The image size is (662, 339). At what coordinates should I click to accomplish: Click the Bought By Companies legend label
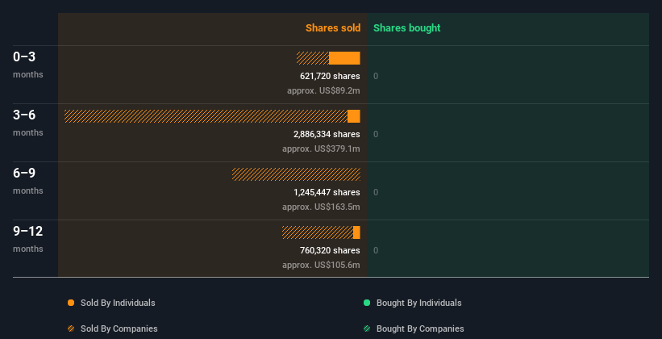tap(420, 329)
